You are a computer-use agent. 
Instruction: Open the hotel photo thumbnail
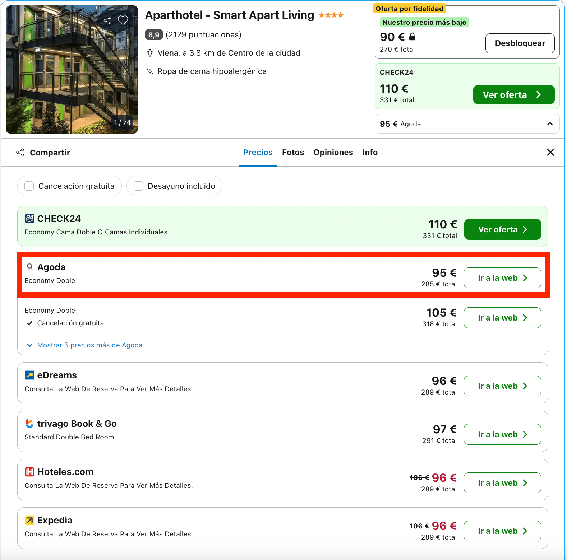(x=72, y=70)
